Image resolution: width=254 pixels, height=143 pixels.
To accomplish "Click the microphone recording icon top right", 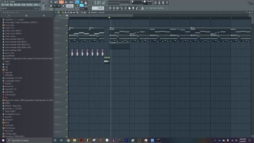I will 163,3.
